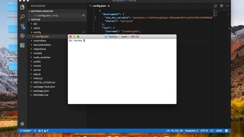Image resolution: width=244 pixels, height=137 pixels.
Task: Click the UTF-8 encoding entry
Action: (204, 131)
